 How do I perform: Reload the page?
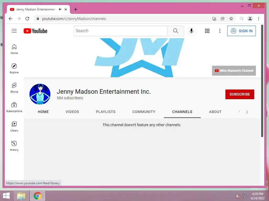tap(27, 19)
